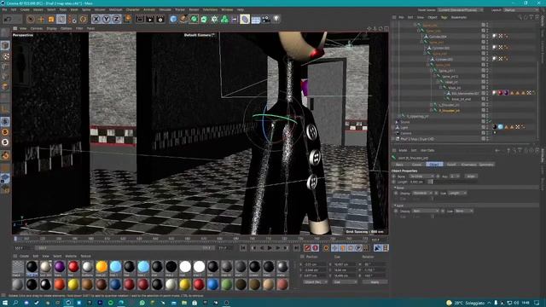Select the green material sphere in second row
This screenshot has height=307, width=546.
point(227,284)
